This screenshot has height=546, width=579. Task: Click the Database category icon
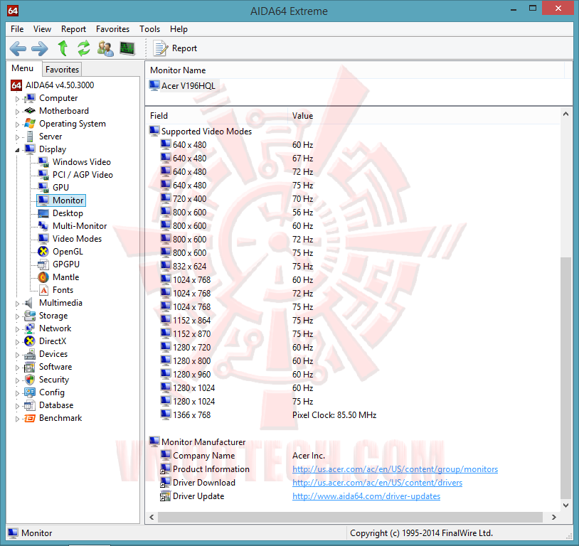pyautogui.click(x=30, y=405)
